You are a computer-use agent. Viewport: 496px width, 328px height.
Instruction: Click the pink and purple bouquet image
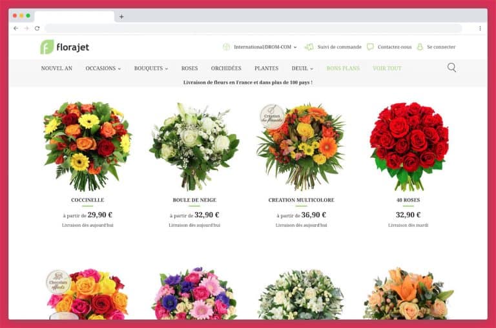[194, 294]
